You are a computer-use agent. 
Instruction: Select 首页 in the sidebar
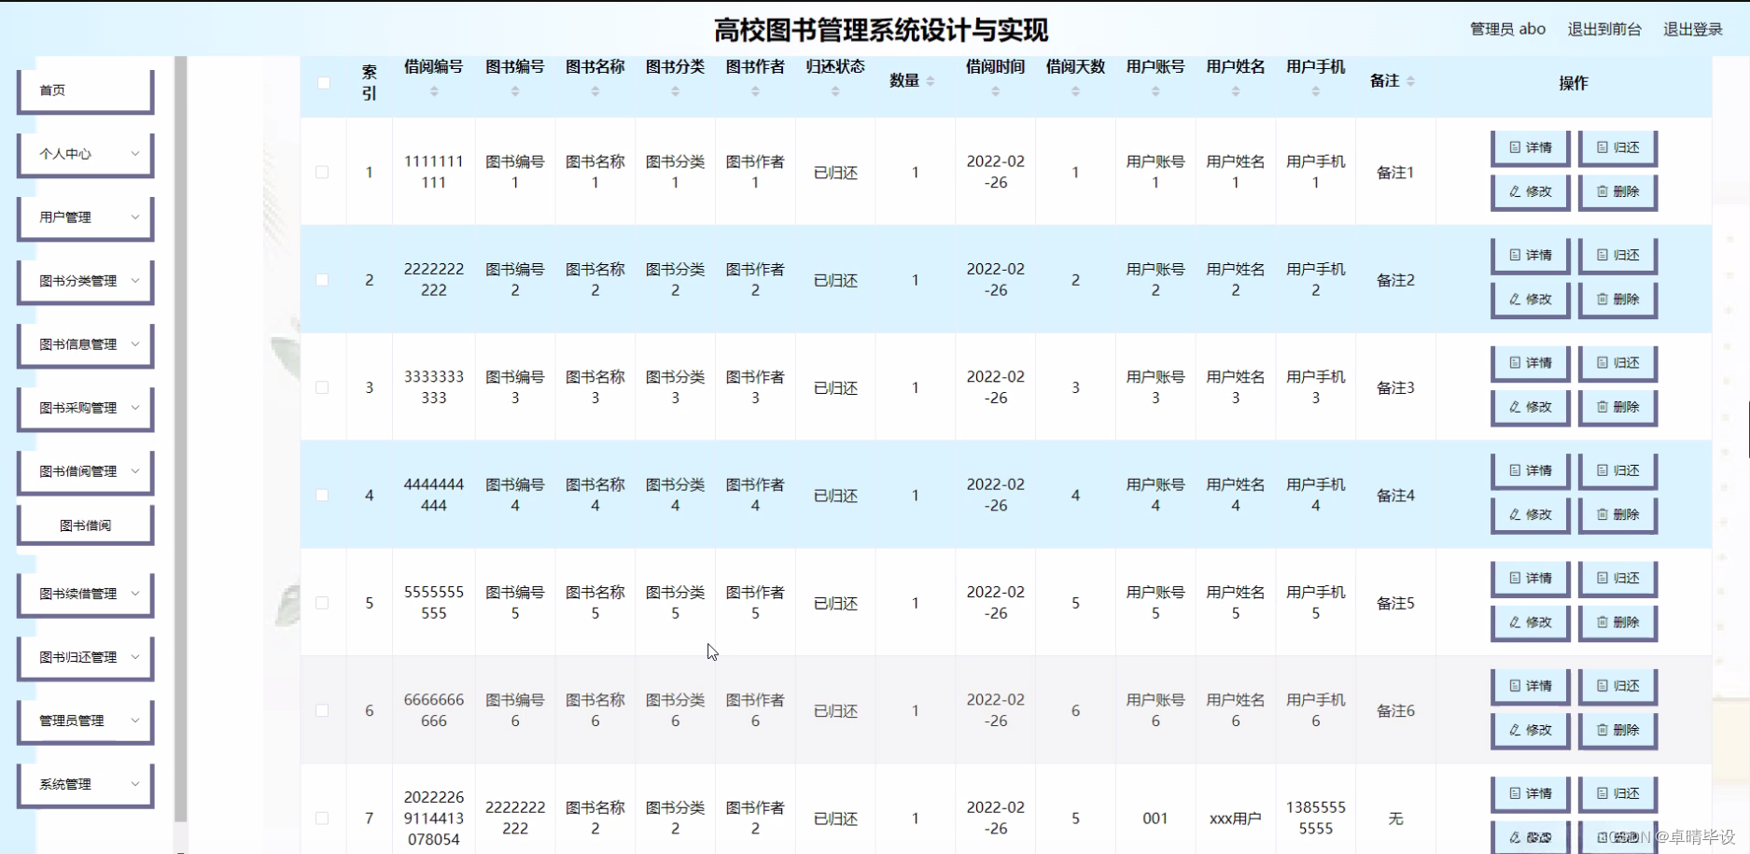pyautogui.click(x=85, y=90)
